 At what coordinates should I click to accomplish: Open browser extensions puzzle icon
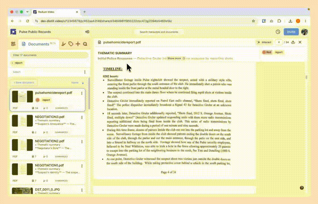(x=279, y=21)
